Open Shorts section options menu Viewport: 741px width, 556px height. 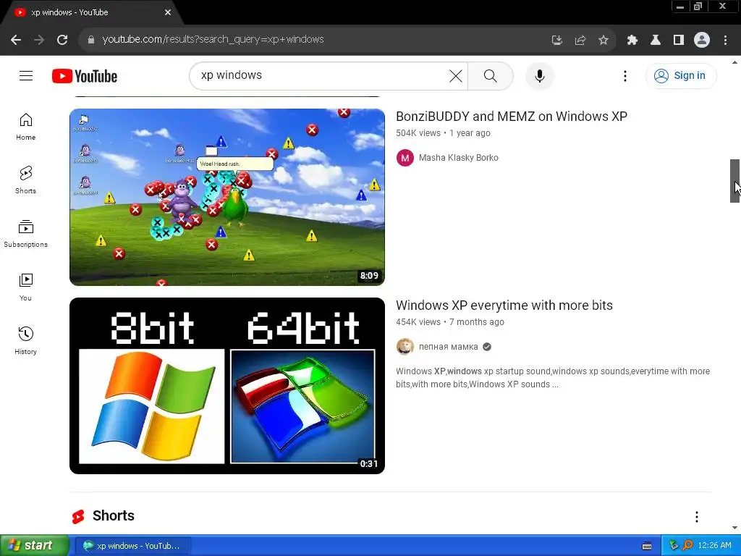coord(696,517)
